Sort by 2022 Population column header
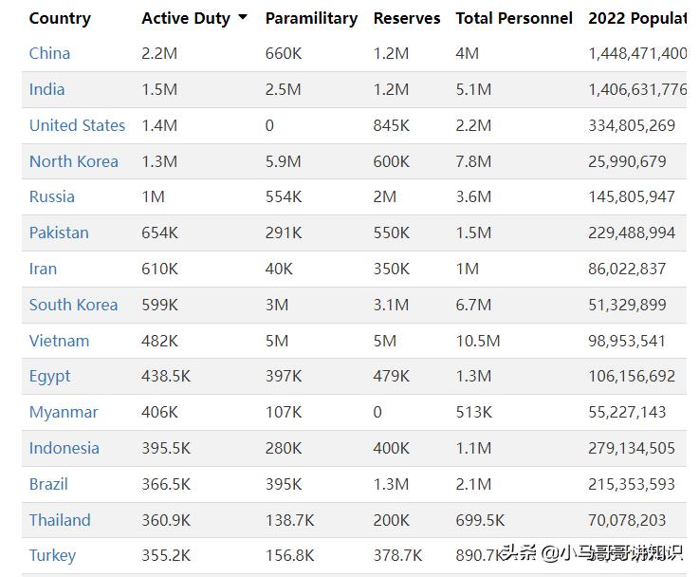 point(636,18)
